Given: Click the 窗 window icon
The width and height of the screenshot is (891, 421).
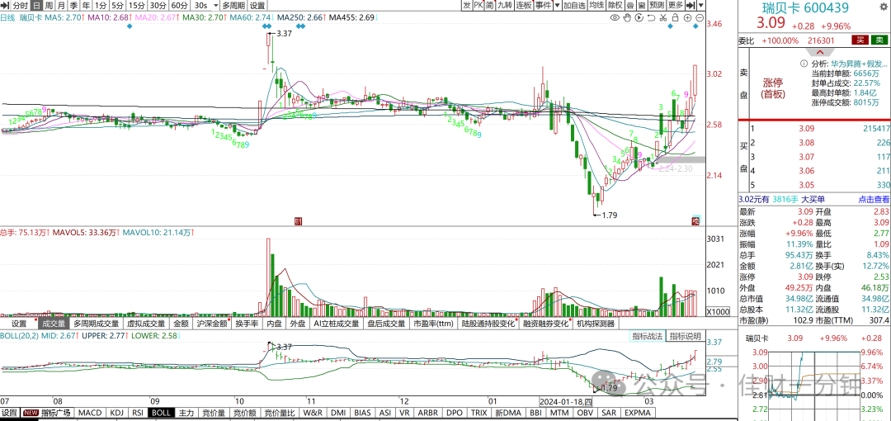Looking at the screenshot, I should coord(641,5).
